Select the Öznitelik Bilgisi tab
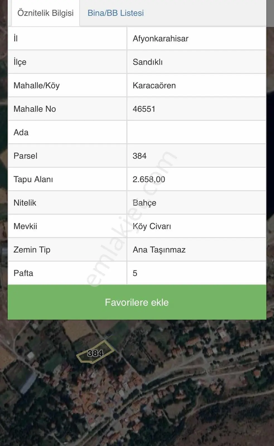The height and width of the screenshot is (446, 274). 45,13
